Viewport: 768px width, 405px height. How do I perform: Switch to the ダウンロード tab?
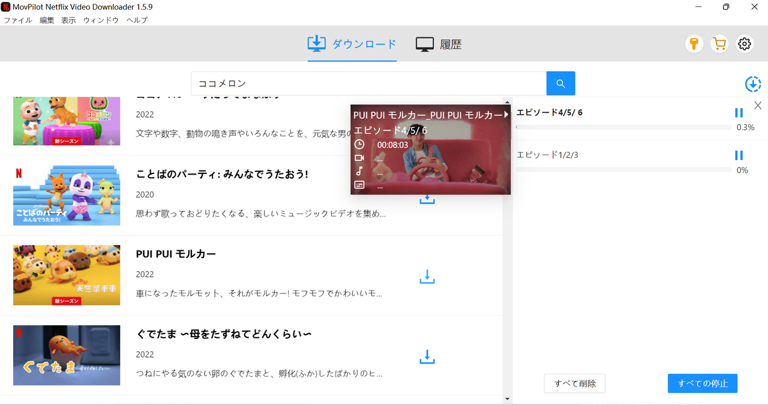[352, 44]
